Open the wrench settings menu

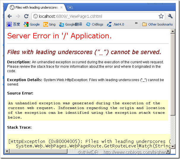(170, 16)
